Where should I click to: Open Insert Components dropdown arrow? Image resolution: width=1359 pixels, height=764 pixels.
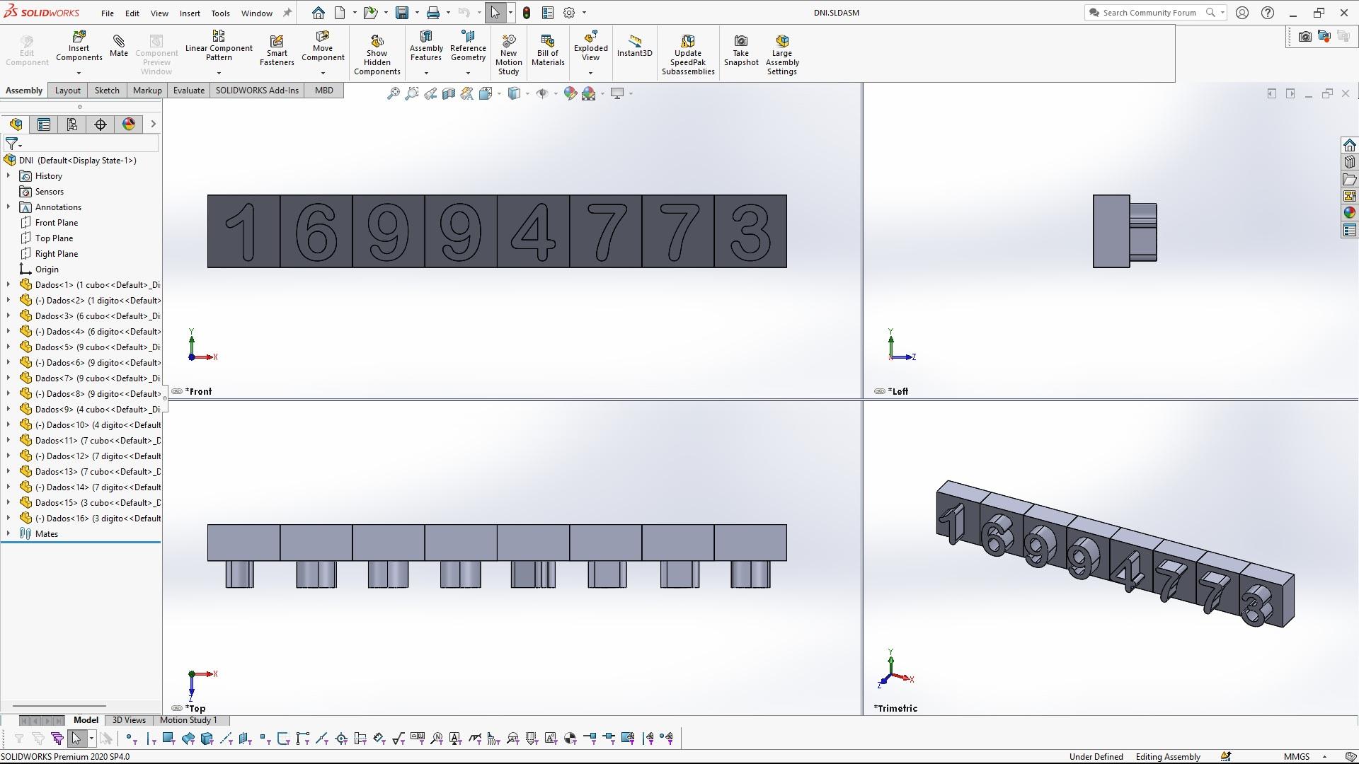[x=79, y=73]
